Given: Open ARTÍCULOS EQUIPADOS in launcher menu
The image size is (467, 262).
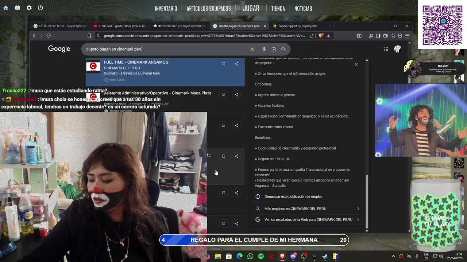Looking at the screenshot, I should [209, 8].
